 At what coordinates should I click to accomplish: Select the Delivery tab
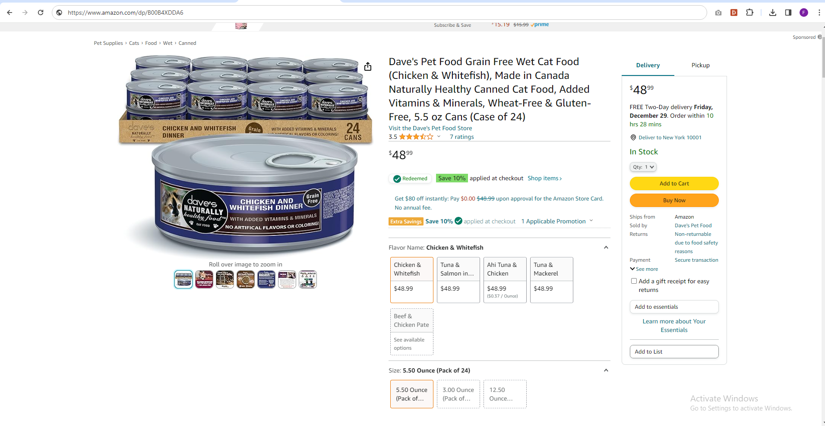click(648, 65)
